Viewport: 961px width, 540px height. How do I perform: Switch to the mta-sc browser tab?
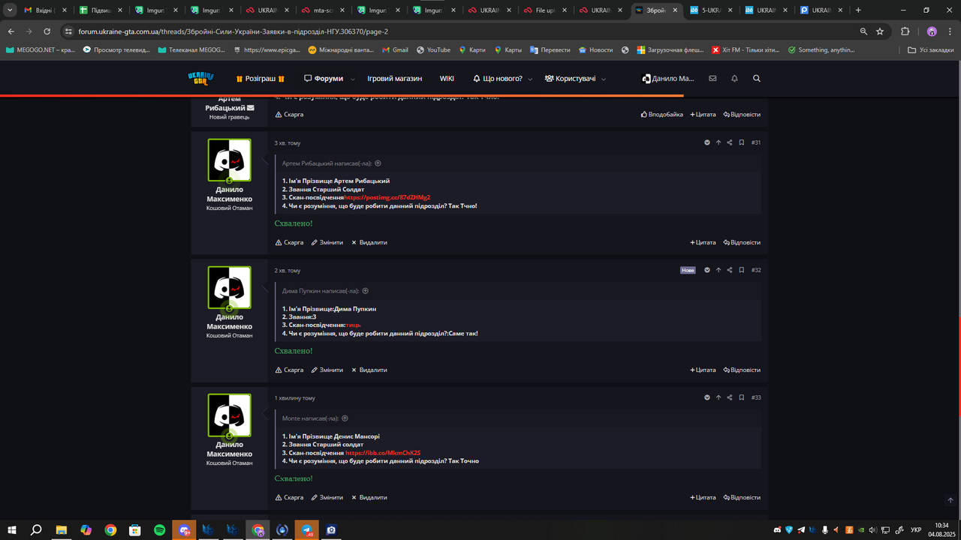[x=324, y=10]
